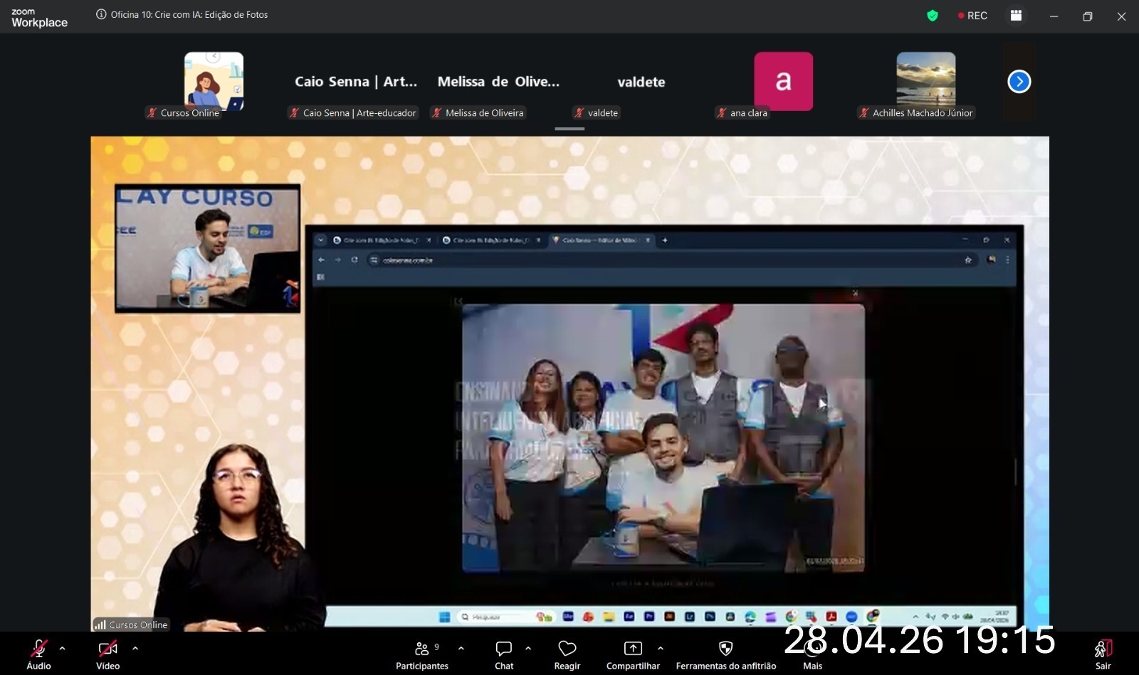Open the Mais menu

point(812,654)
